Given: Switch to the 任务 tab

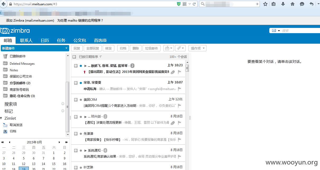Looking at the screenshot, I should click(x=61, y=40).
